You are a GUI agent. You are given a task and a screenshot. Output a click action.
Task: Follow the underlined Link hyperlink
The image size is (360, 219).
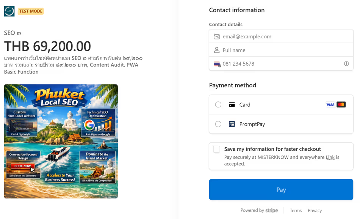[x=330, y=157]
